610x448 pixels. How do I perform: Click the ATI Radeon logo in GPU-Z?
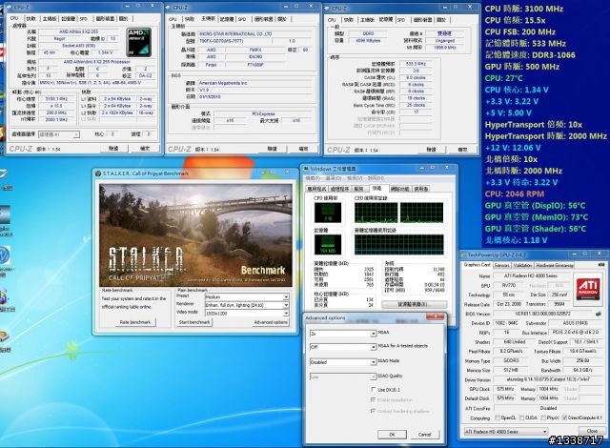click(x=587, y=289)
